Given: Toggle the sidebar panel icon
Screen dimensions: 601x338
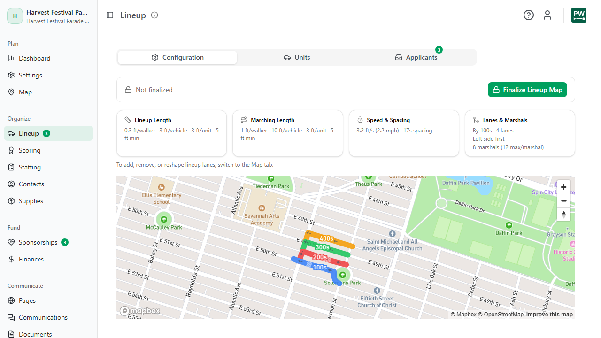Looking at the screenshot, I should [x=110, y=15].
